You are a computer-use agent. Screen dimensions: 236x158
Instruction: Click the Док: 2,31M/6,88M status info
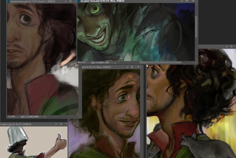click(x=30, y=116)
